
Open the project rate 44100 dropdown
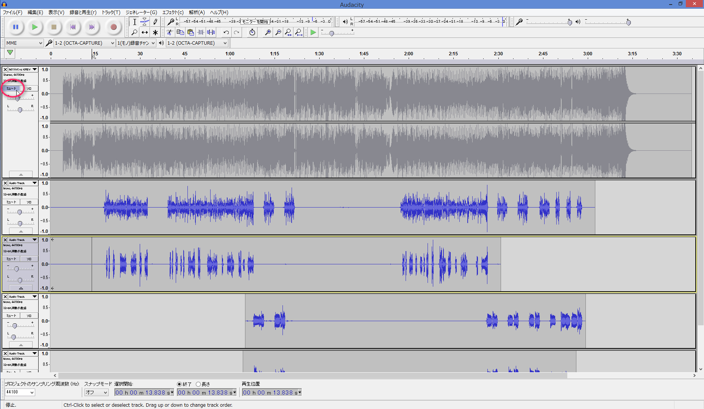(20, 392)
